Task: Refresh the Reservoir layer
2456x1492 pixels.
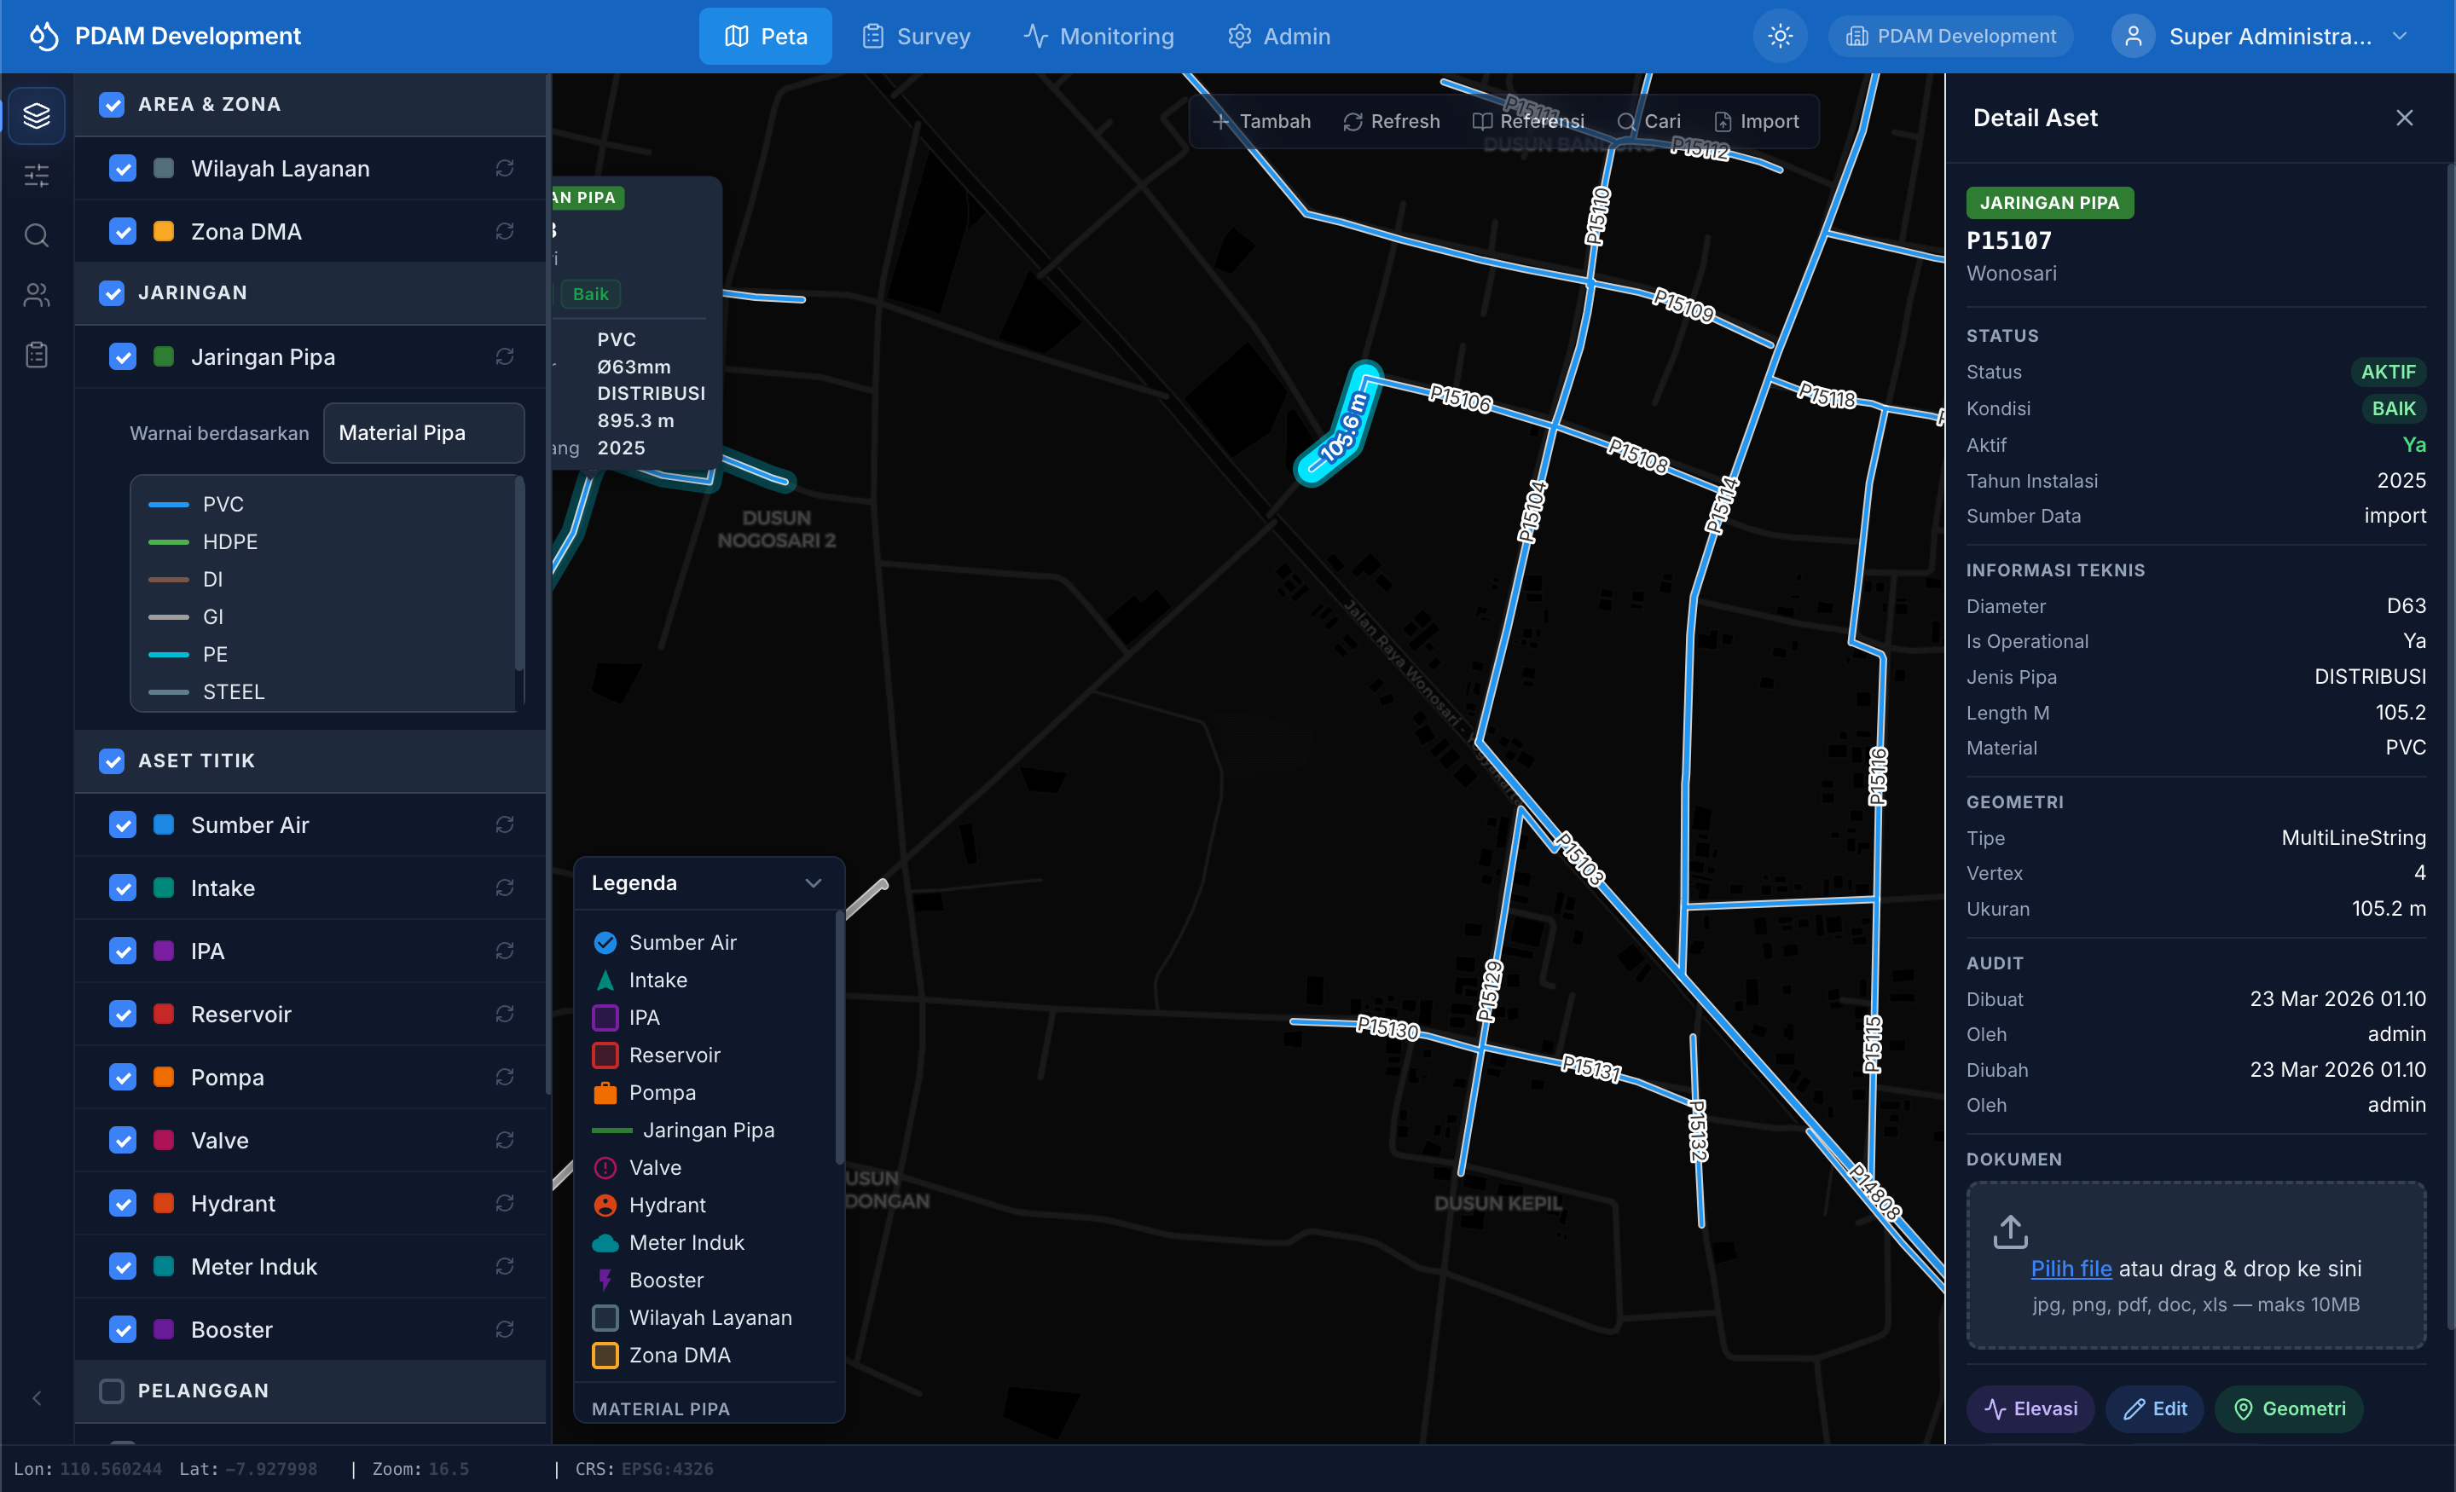Action: [x=504, y=1014]
